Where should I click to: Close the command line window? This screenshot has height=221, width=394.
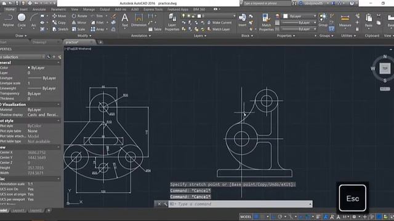coord(159,204)
